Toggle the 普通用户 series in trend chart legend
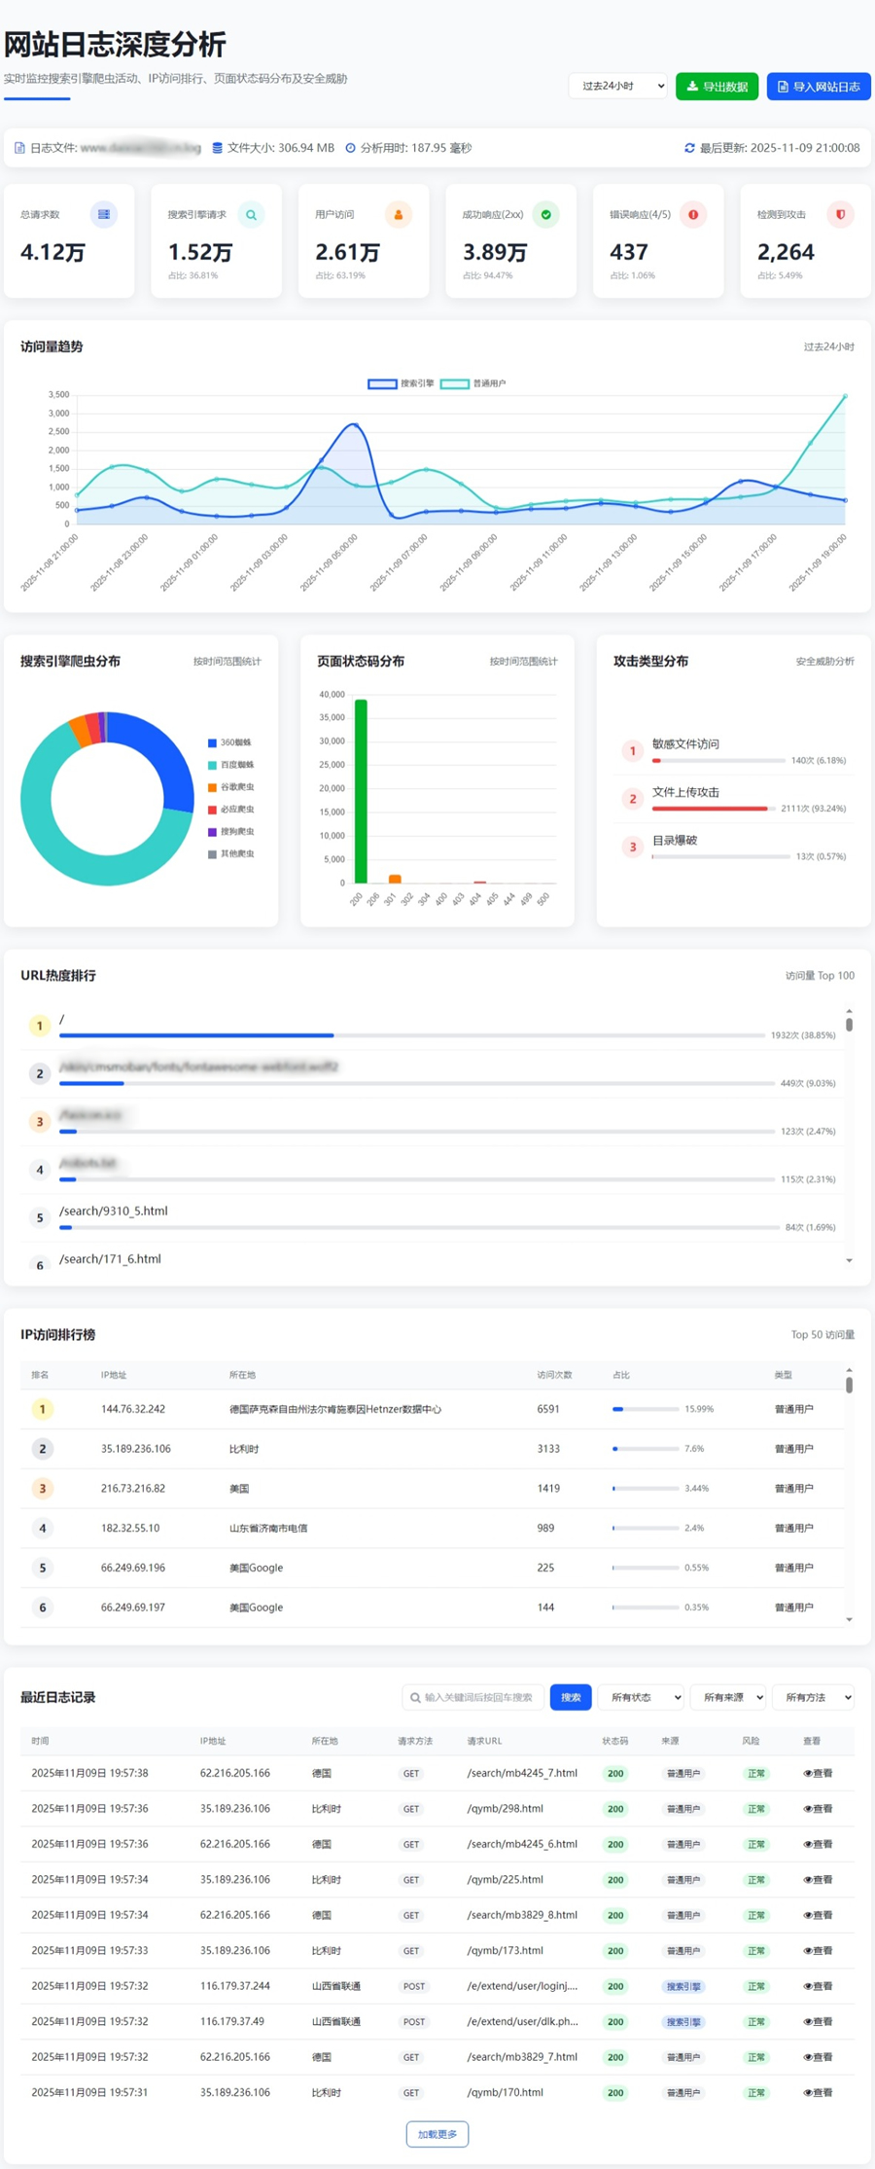 coord(473,383)
